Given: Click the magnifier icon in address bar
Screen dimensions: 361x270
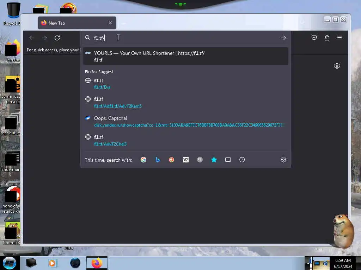Looking at the screenshot, I should click(x=88, y=38).
